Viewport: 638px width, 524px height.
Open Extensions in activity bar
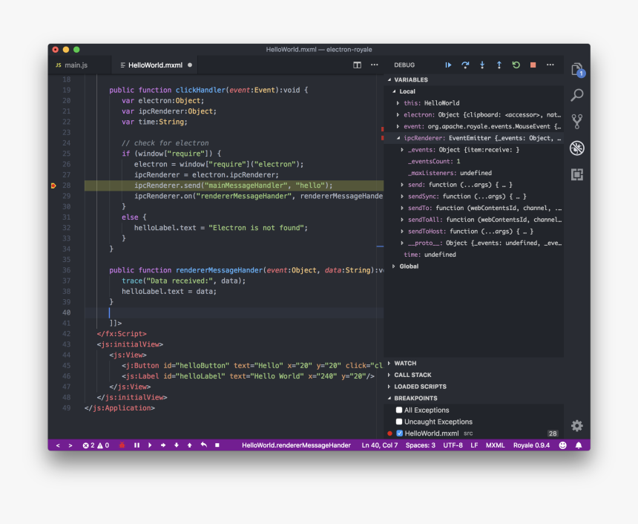coord(577,174)
